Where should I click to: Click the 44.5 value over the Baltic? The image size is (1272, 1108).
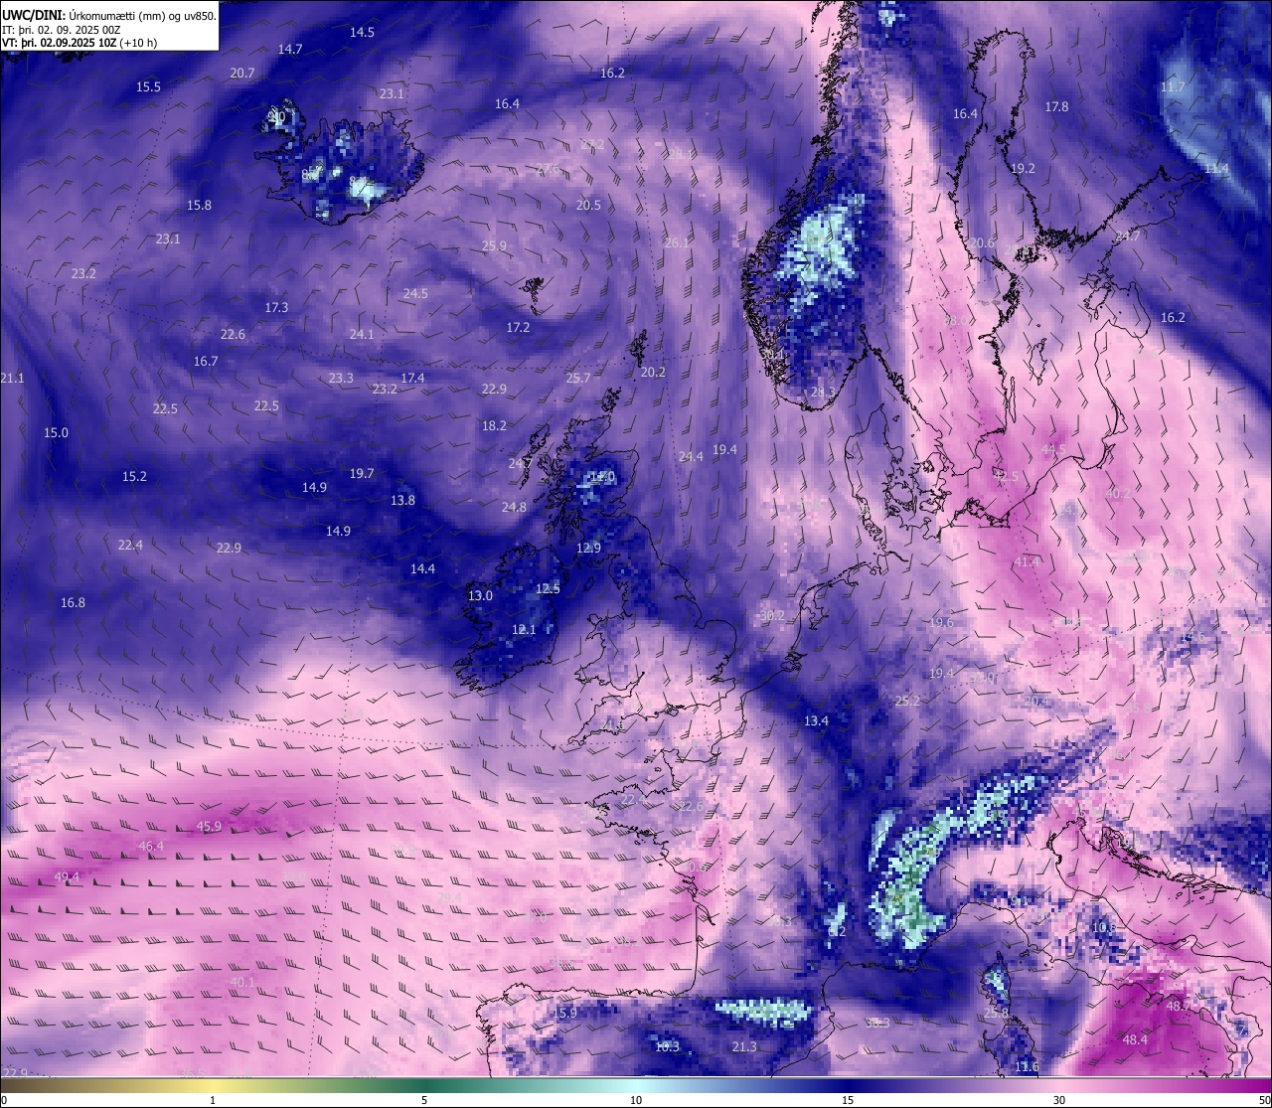[1053, 449]
